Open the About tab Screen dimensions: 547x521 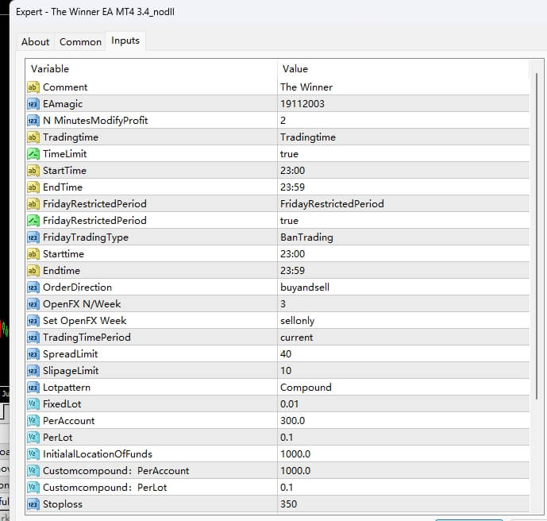pyautogui.click(x=35, y=42)
